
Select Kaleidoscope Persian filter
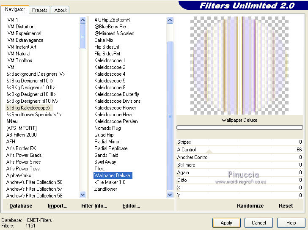pyautogui.click(x=116, y=121)
